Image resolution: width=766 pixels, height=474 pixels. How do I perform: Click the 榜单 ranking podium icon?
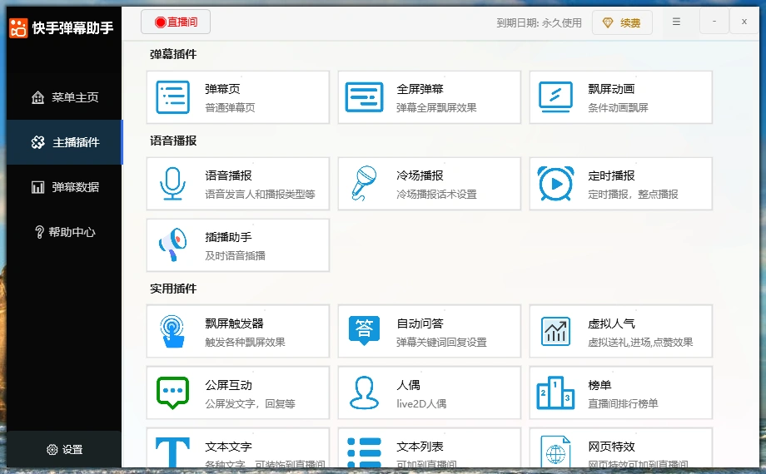pos(555,393)
